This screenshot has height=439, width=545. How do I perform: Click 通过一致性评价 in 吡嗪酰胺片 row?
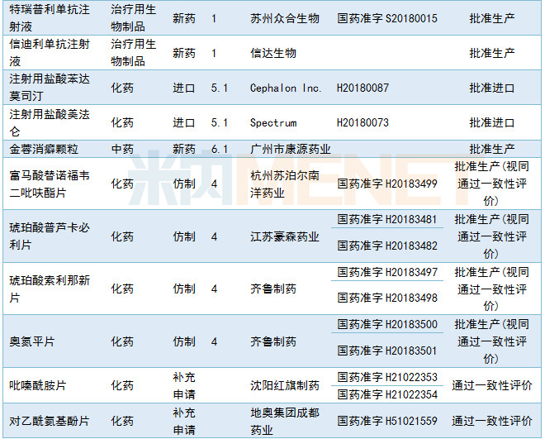pyautogui.click(x=492, y=385)
